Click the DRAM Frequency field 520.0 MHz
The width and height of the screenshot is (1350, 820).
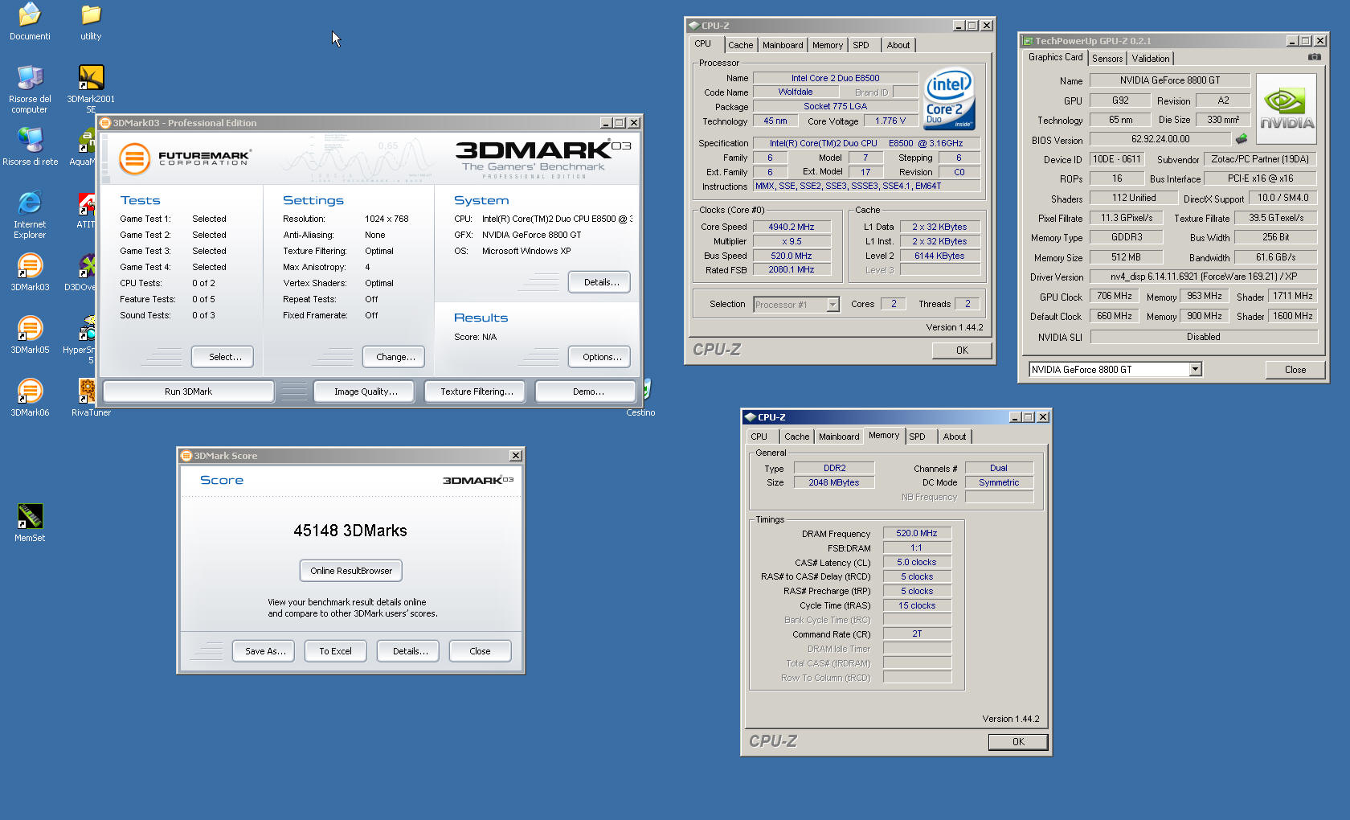tap(917, 533)
